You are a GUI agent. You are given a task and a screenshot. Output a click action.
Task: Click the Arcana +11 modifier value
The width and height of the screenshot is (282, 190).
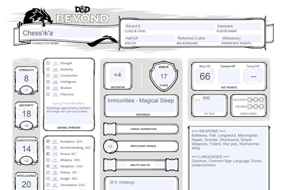tap(55, 154)
